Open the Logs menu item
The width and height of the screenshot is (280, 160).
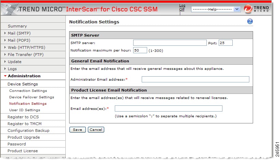click(x=12, y=69)
